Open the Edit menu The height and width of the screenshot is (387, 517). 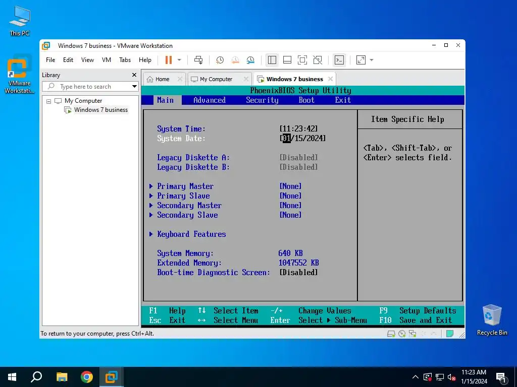click(68, 60)
